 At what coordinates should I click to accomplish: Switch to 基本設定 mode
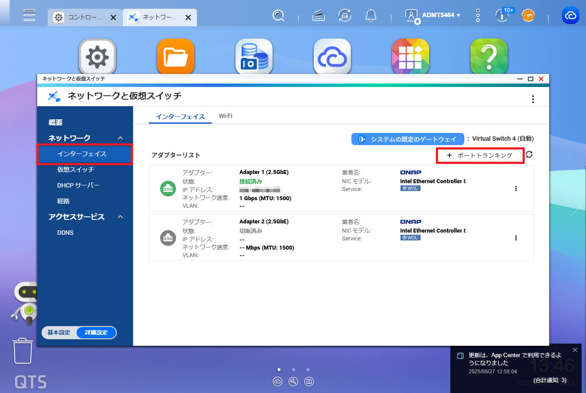[x=59, y=333]
